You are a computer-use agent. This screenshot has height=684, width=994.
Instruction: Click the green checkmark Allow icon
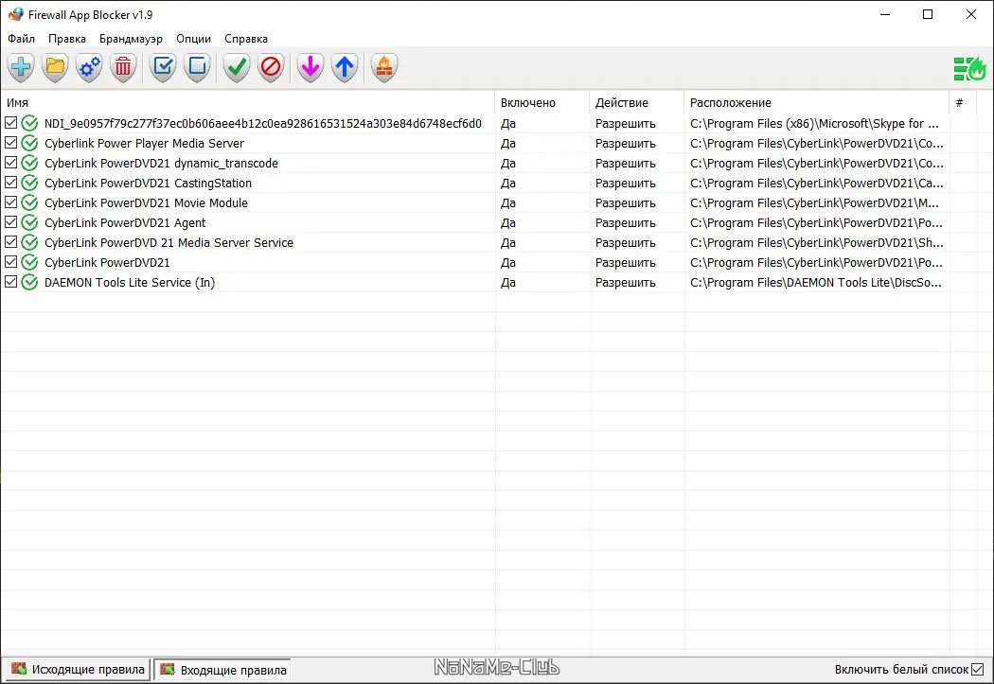237,67
